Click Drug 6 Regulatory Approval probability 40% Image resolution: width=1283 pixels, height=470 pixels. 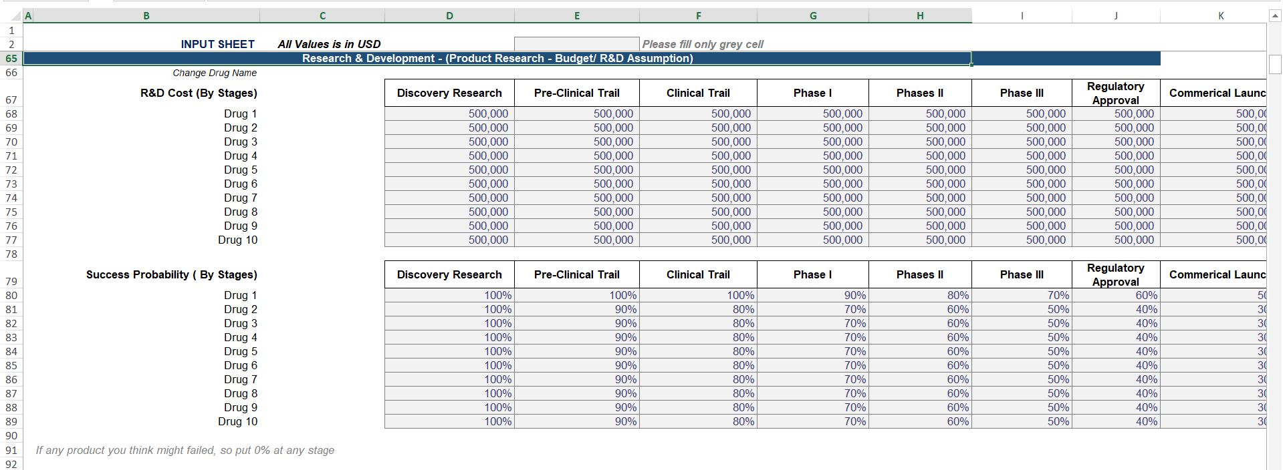click(x=1116, y=365)
